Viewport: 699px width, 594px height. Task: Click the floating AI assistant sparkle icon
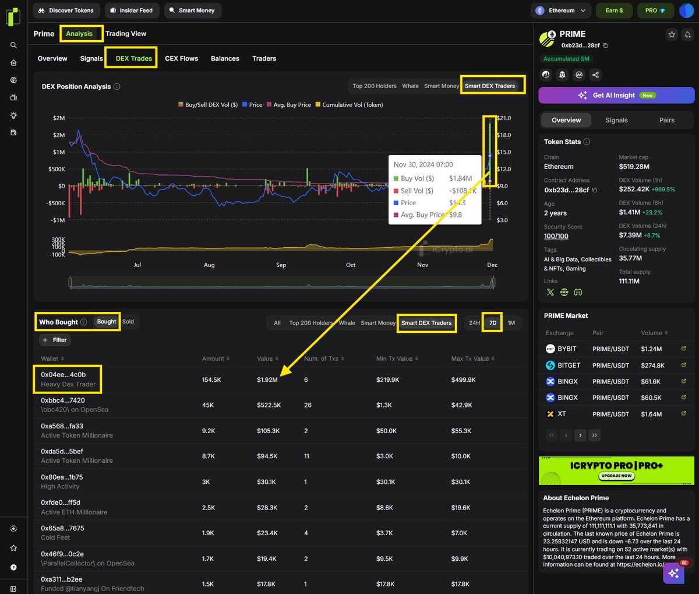[674, 573]
